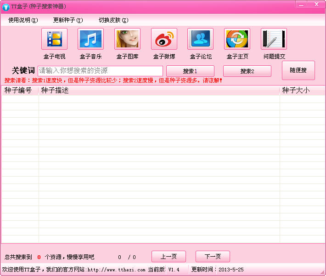Screen dimensions: 326x276
Task: Click the website http://www.tthezi.com in status bar
Action: tap(116, 270)
